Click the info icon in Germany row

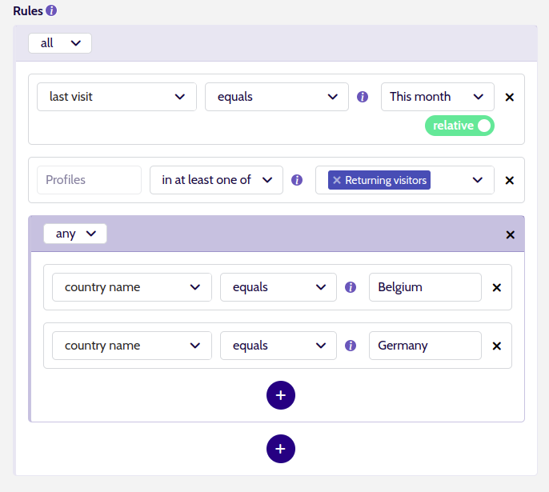point(351,346)
